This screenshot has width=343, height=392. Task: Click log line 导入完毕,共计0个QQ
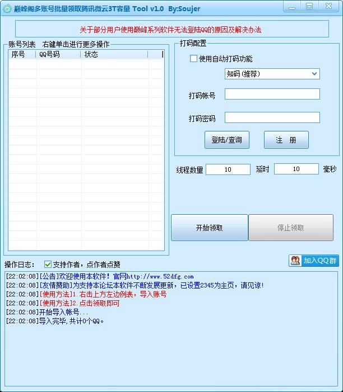point(54,321)
